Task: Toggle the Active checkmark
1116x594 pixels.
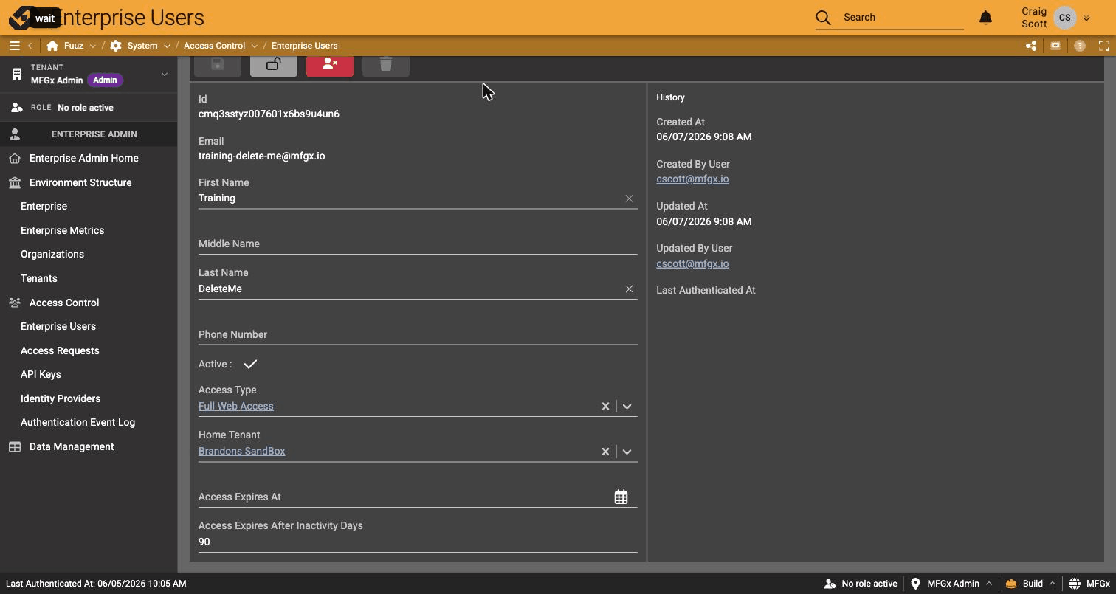Action: tap(250, 364)
